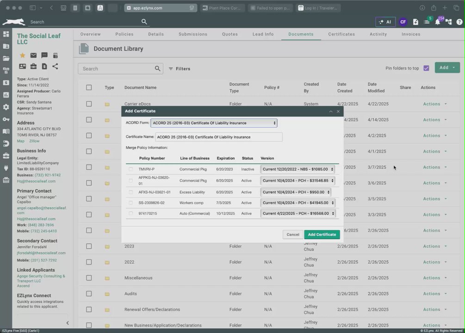Toggle the Pin folders to top checkbox
This screenshot has height=333, width=465.
point(426,68)
